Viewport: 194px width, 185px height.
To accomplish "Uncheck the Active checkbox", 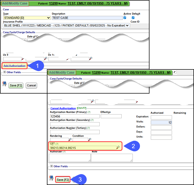I will (x=125, y=18).
